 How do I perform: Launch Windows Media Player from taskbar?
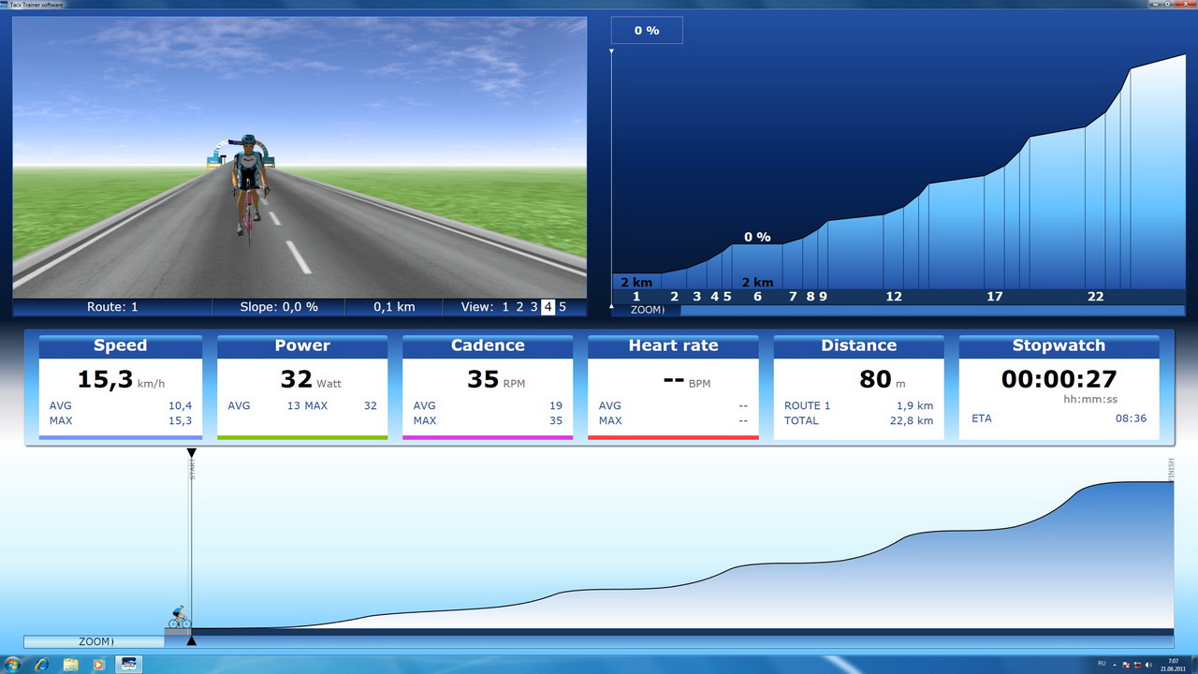(98, 664)
